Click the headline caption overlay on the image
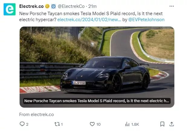This screenshot has width=187, height=136. [97, 101]
